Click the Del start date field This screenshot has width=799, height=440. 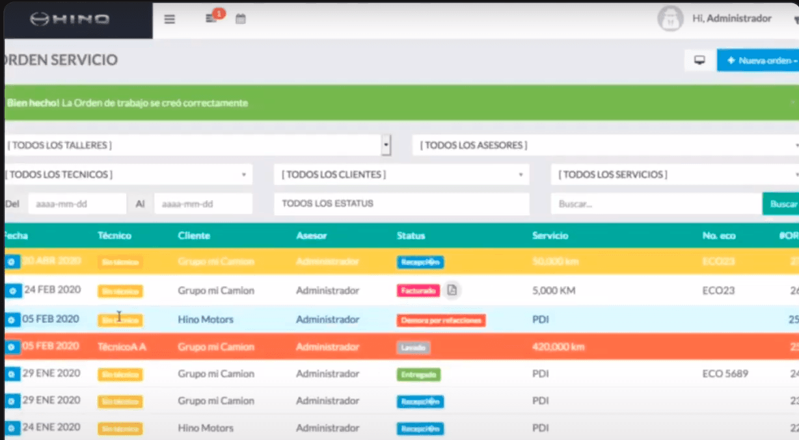[77, 203]
